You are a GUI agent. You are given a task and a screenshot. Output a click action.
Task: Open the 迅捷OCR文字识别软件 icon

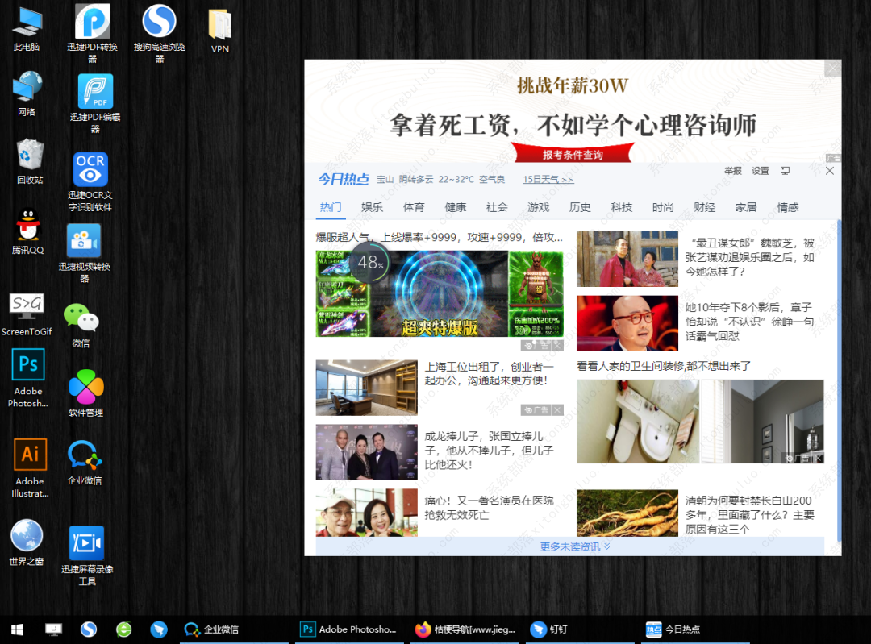90,169
